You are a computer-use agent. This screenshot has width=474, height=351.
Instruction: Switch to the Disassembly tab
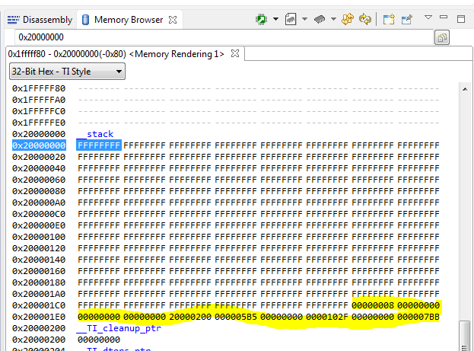click(x=40, y=20)
